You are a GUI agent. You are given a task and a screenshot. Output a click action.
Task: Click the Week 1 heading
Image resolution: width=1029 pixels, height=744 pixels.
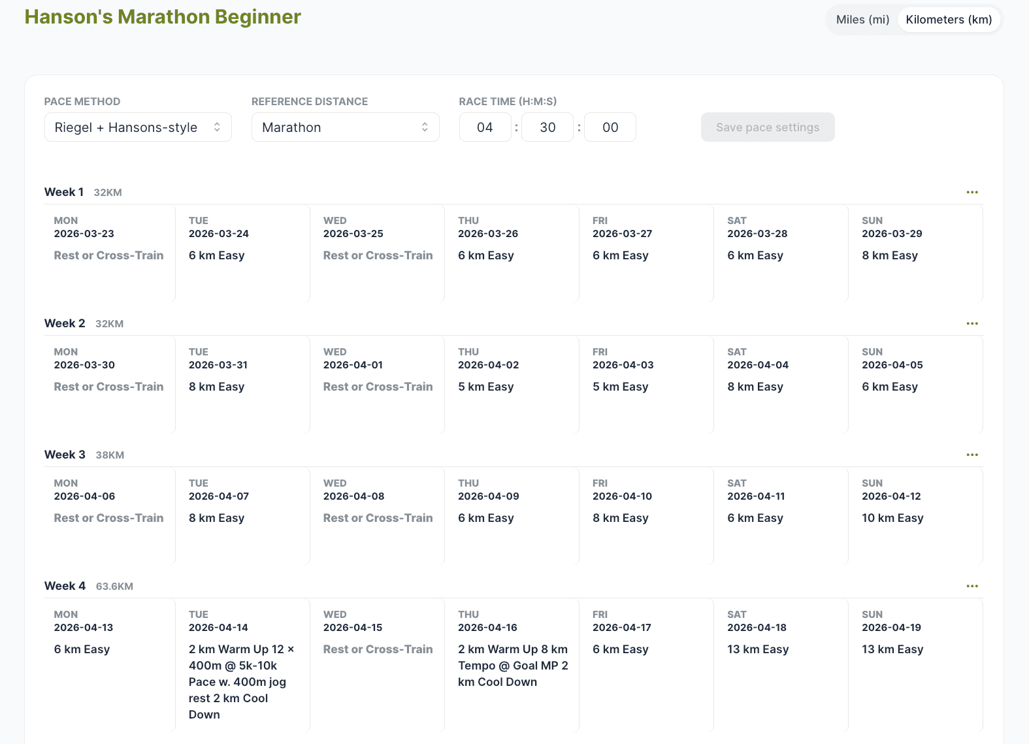click(x=64, y=192)
